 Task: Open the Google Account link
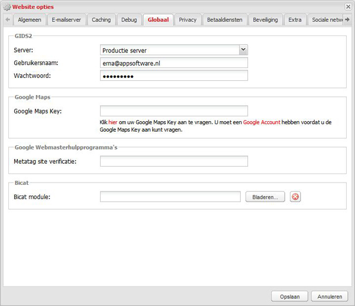click(x=262, y=122)
